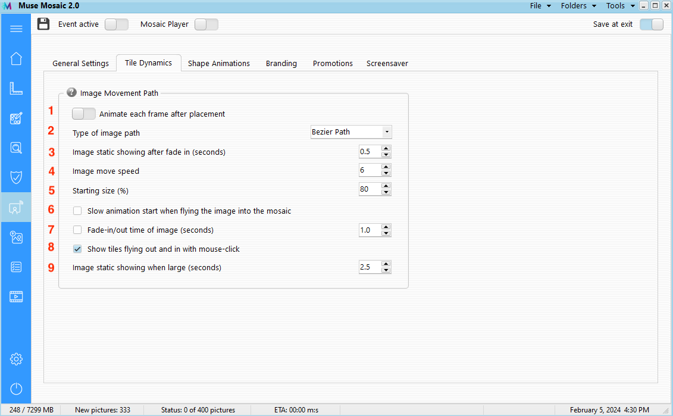Image resolution: width=673 pixels, height=416 pixels.
Task: Click the Starting size field
Action: [370, 189]
